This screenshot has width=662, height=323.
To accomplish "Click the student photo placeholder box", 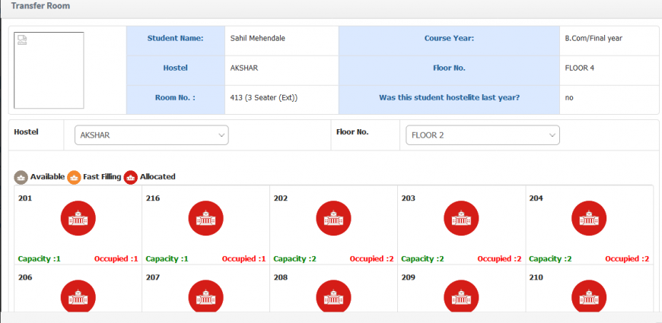I will coord(49,71).
